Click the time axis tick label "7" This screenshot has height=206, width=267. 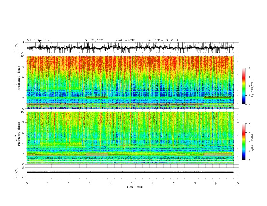[x=174, y=183]
